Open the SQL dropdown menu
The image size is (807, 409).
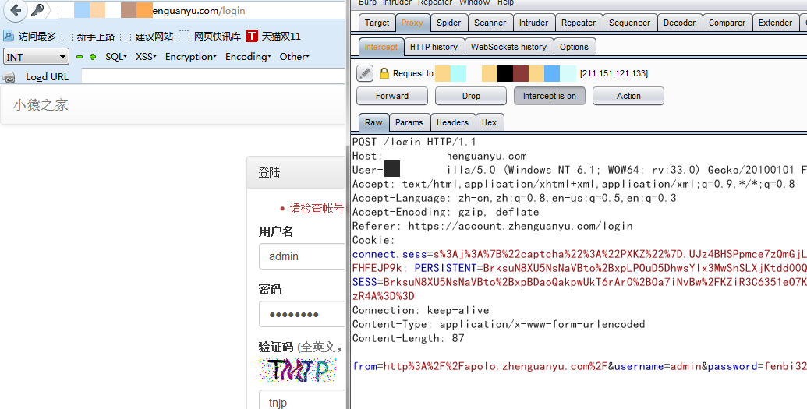(116, 57)
